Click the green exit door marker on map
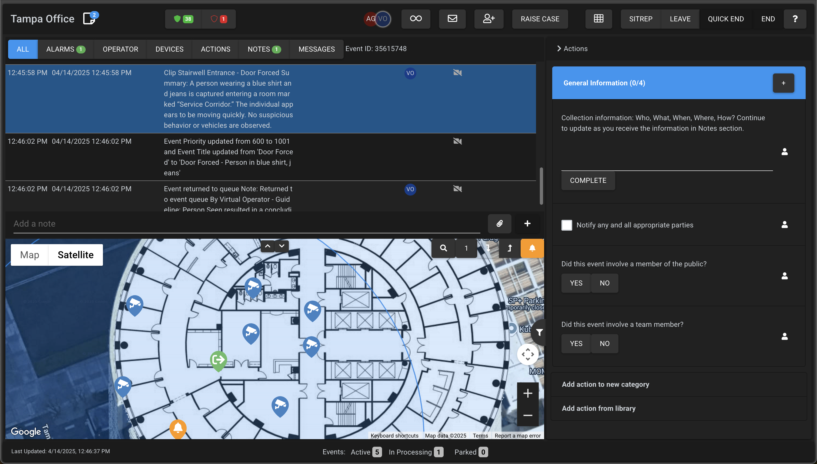Image resolution: width=817 pixels, height=464 pixels. (218, 361)
